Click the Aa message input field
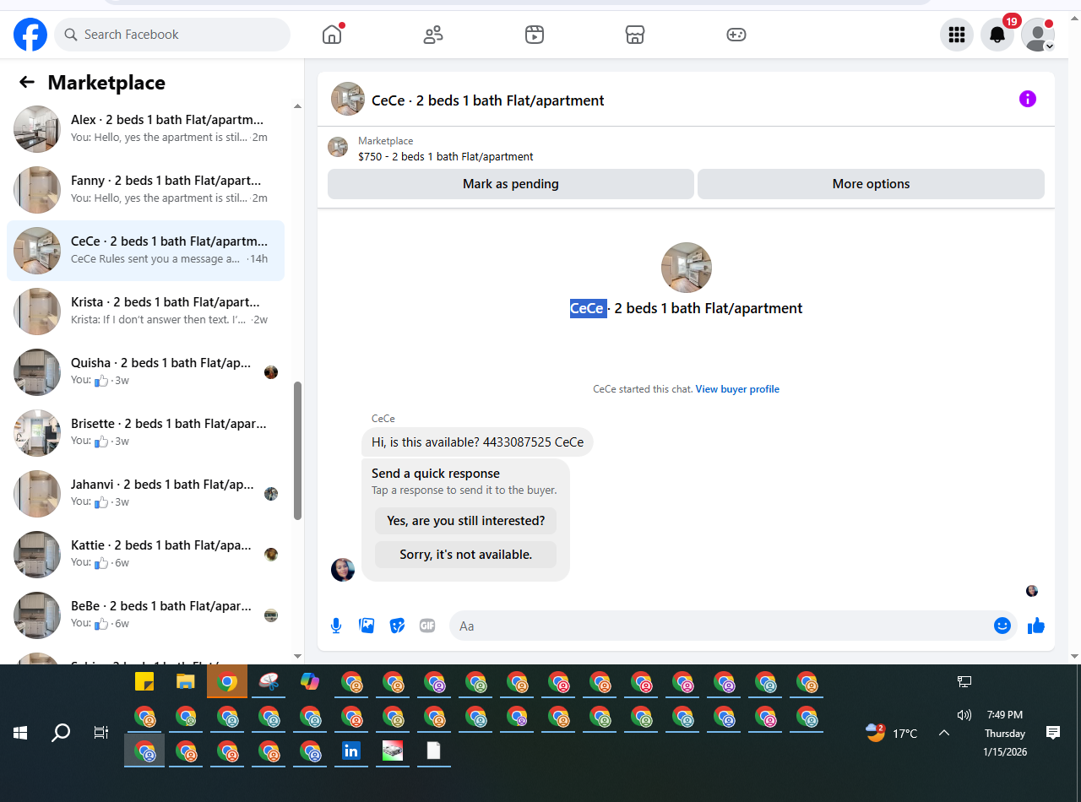Viewport: 1081px width, 802px height. pos(733,626)
